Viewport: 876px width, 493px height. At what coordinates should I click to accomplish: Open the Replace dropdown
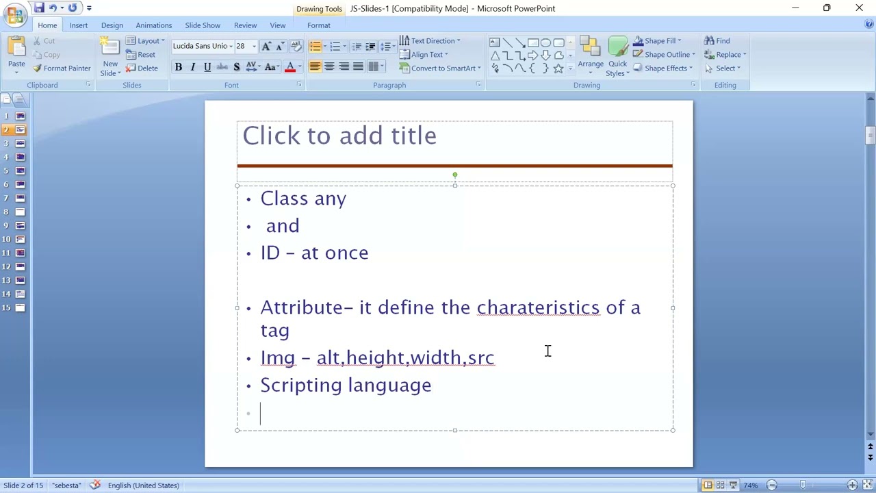pos(725,55)
